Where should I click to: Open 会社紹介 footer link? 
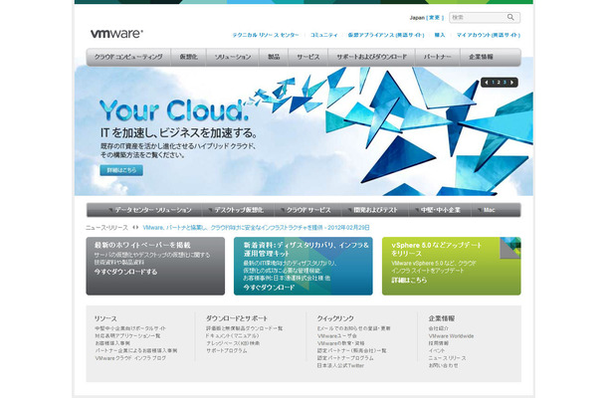click(439, 328)
